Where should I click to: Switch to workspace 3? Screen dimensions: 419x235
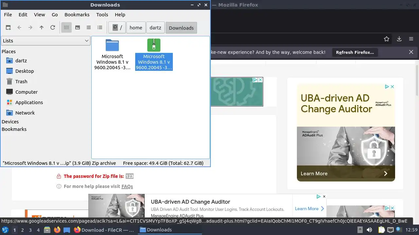30,230
